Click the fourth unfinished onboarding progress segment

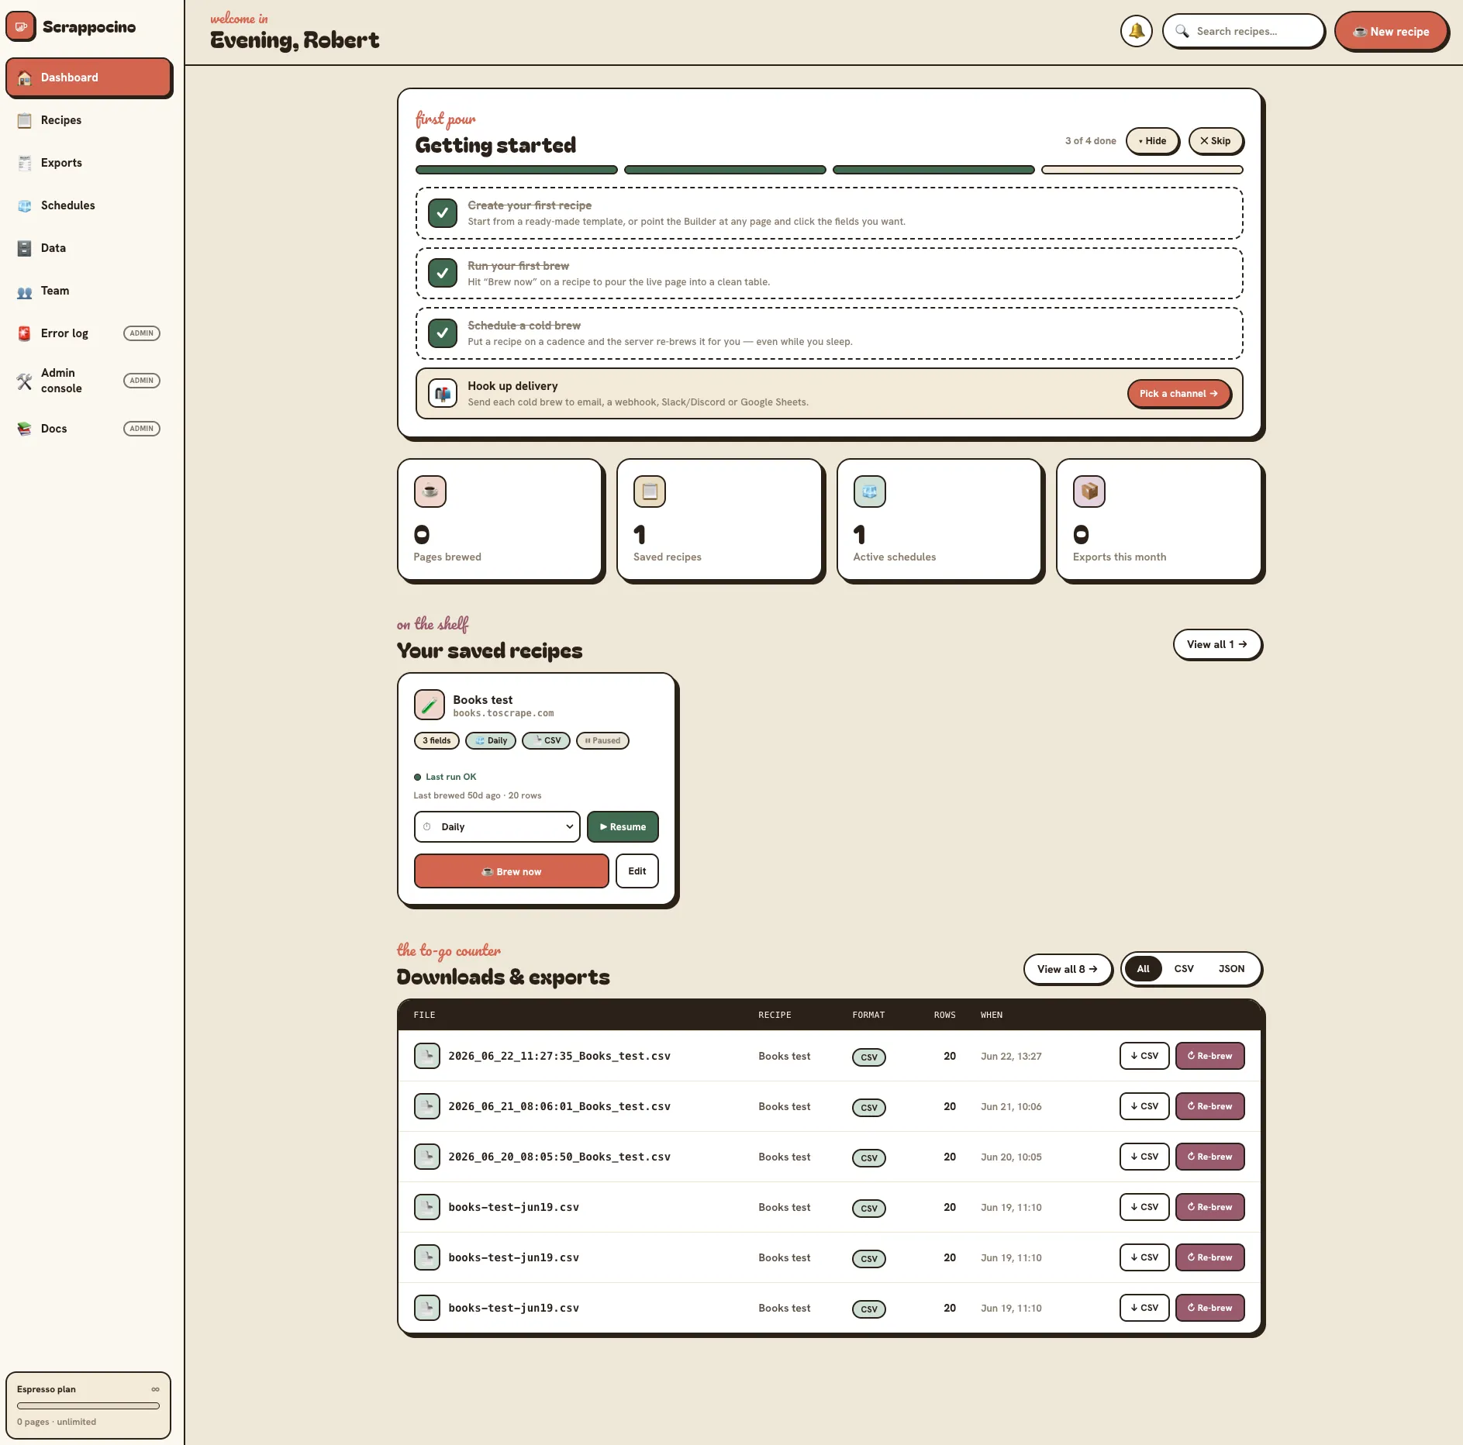coord(1142,170)
